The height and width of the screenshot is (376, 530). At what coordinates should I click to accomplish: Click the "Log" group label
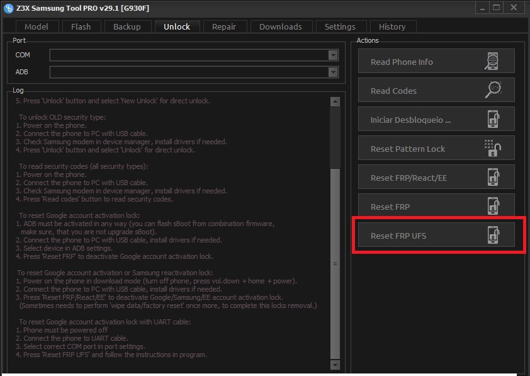(18, 90)
